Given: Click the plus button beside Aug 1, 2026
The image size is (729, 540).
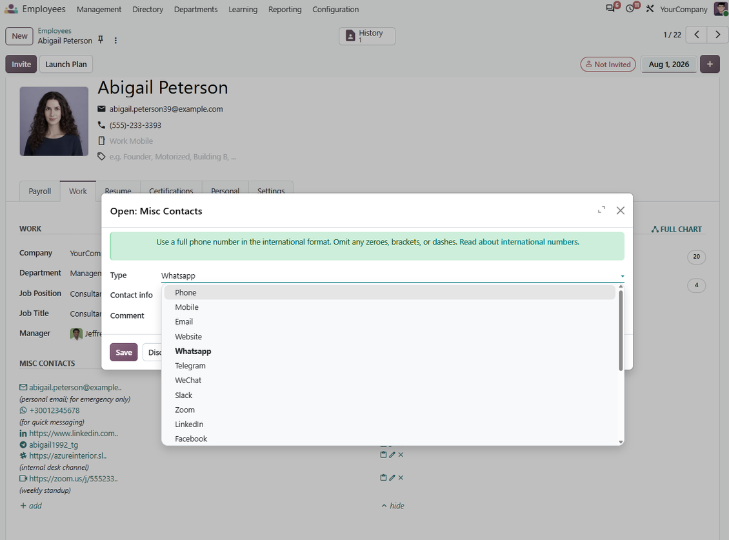Looking at the screenshot, I should click(x=710, y=64).
